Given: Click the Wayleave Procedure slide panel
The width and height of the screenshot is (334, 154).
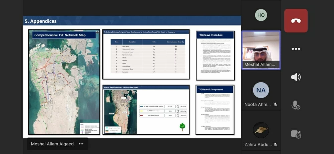Looking at the screenshot, I should tap(215, 55).
